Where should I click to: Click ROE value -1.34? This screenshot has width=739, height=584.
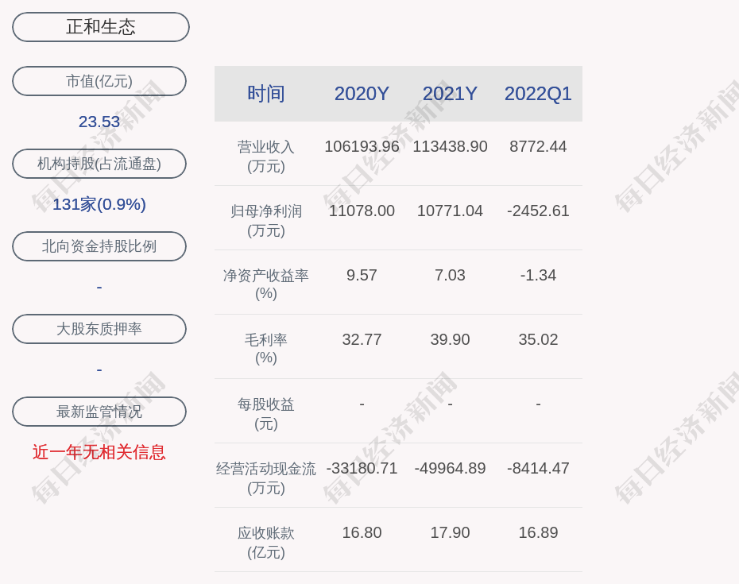[x=538, y=275]
